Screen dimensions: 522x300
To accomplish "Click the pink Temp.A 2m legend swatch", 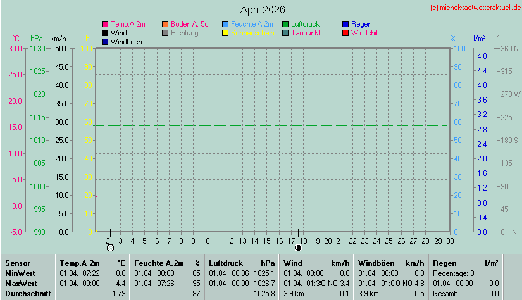I will (x=105, y=24).
